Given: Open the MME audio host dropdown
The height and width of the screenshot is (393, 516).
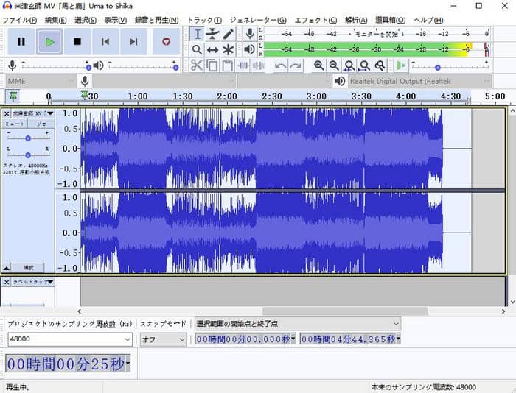Looking at the screenshot, I should (40, 81).
